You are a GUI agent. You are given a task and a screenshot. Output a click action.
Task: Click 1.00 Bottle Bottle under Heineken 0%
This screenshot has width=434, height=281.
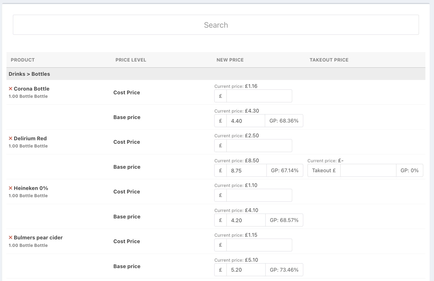(28, 196)
